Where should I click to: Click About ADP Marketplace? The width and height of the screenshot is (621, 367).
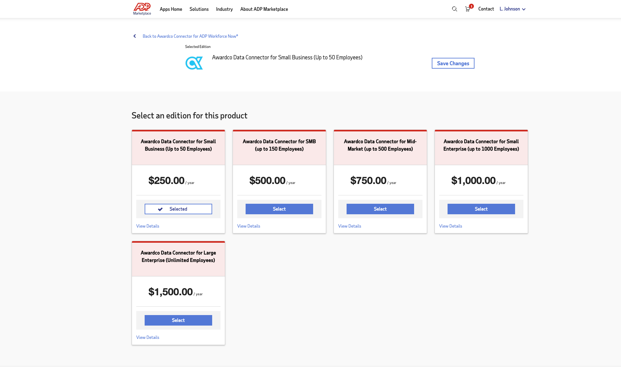[x=264, y=9]
